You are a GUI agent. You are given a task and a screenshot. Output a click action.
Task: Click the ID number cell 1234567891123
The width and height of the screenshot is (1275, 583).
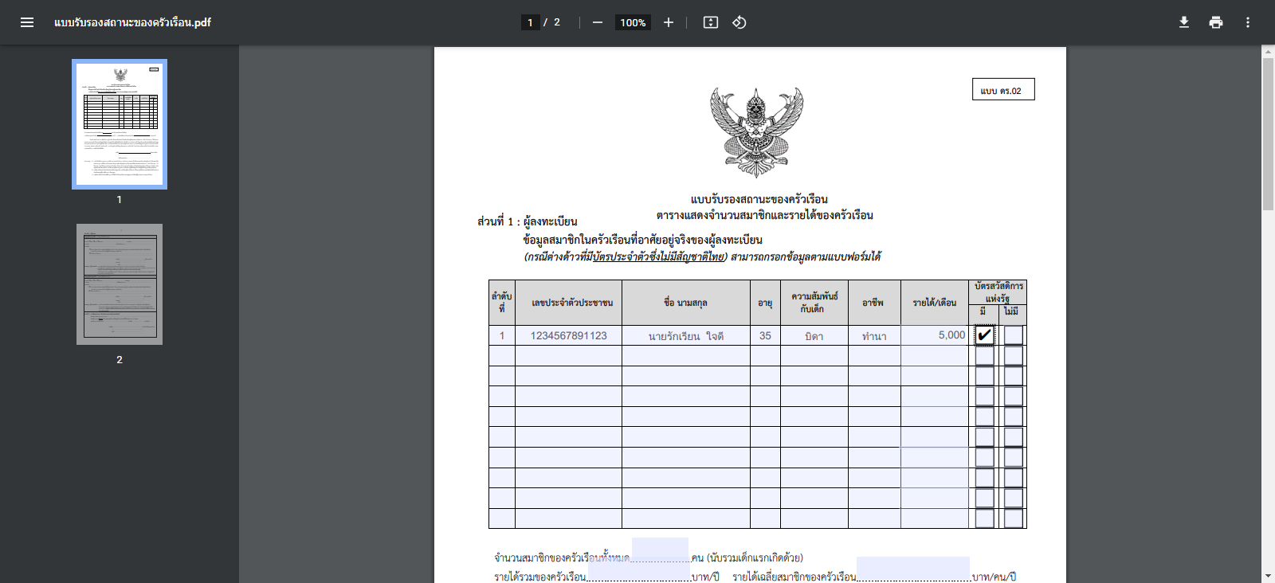pos(569,335)
